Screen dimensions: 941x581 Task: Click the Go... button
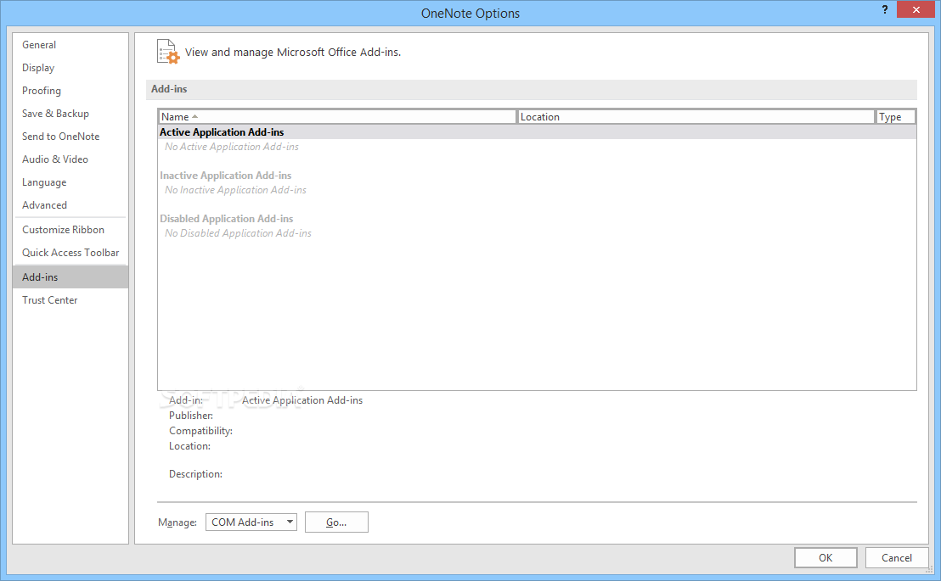tap(336, 522)
